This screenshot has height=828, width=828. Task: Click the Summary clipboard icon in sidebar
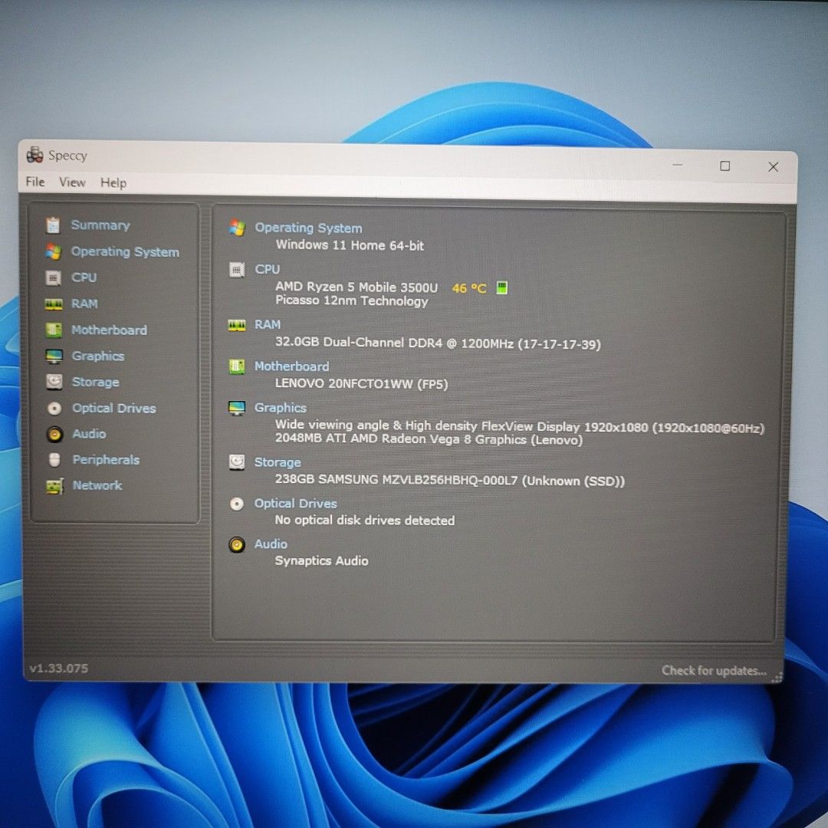pos(53,225)
